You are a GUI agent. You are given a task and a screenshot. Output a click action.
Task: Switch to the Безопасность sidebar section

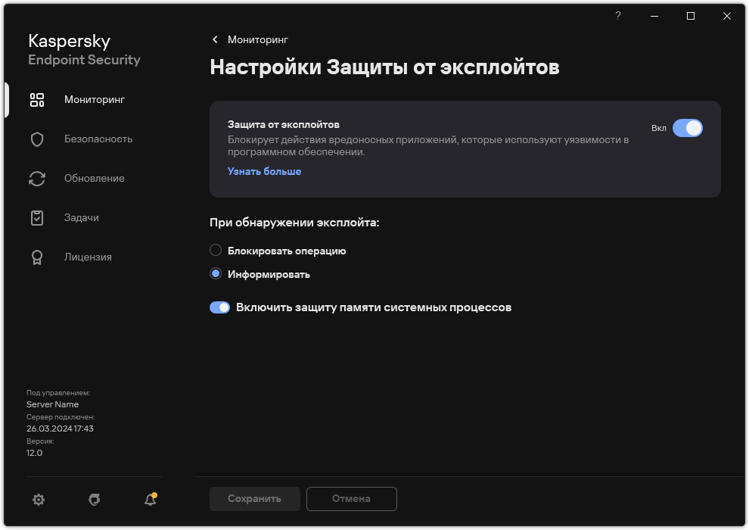click(x=98, y=139)
